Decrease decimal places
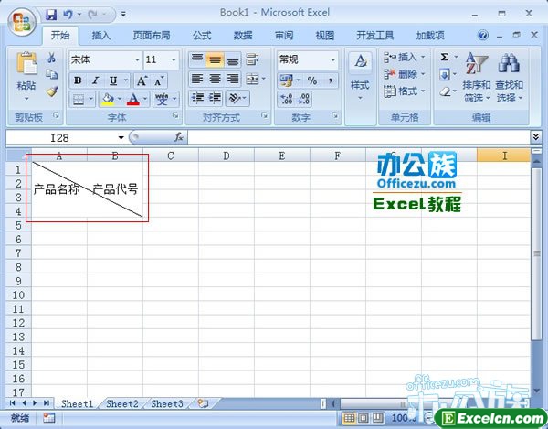The image size is (548, 429). pyautogui.click(x=303, y=99)
